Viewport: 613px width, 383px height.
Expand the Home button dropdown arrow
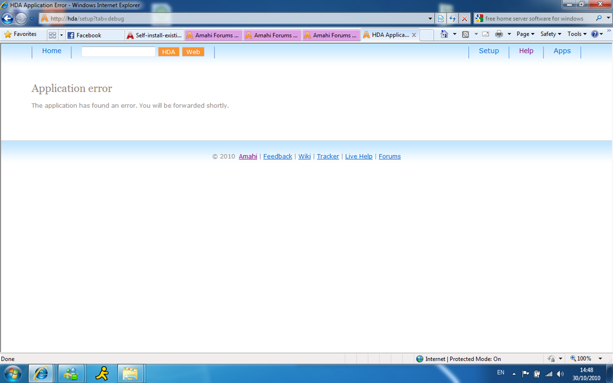pyautogui.click(x=454, y=34)
